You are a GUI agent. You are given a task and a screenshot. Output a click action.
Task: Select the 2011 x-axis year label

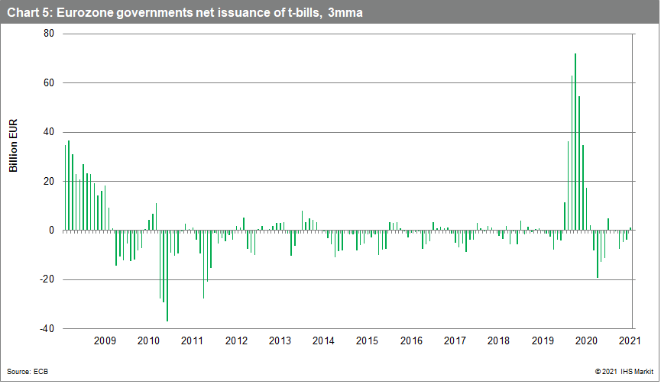192,341
